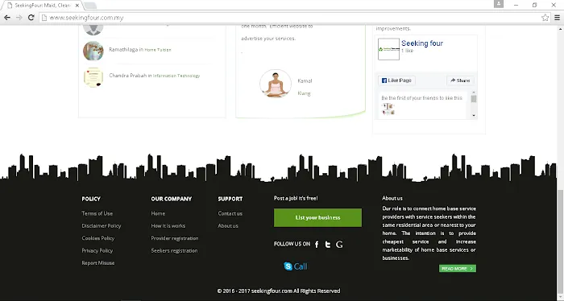Click the Chrome user profile icon
The height and width of the screenshot is (301, 564).
coord(499,4)
